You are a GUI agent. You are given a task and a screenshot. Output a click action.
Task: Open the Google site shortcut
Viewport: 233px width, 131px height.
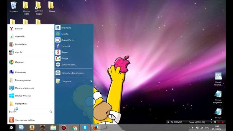tap(74, 59)
